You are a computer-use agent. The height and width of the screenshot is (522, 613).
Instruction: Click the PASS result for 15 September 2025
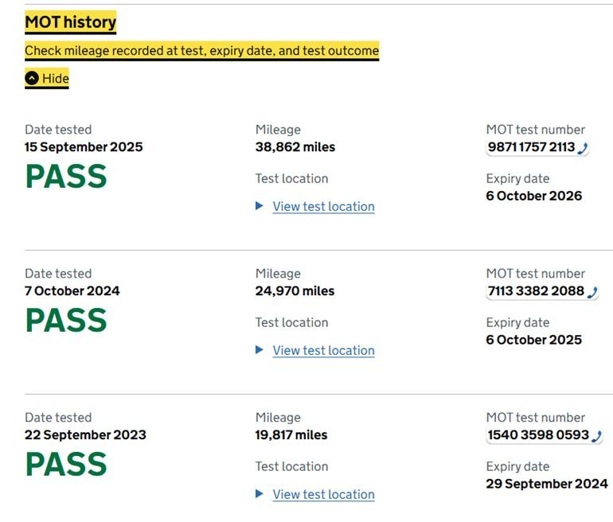(x=66, y=177)
